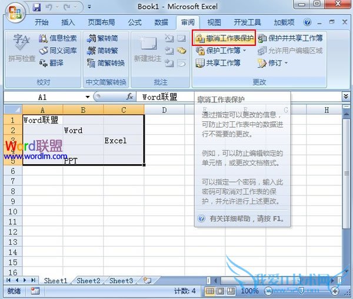Convert with 繁转简

click(x=102, y=38)
